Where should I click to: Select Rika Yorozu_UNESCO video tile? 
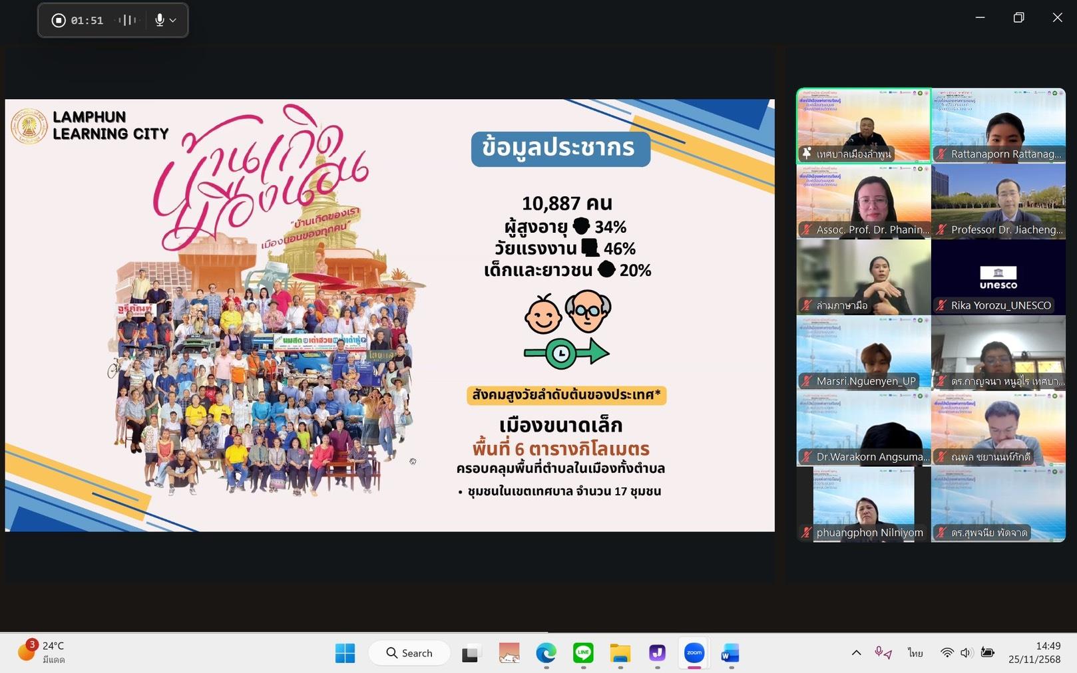tap(998, 277)
